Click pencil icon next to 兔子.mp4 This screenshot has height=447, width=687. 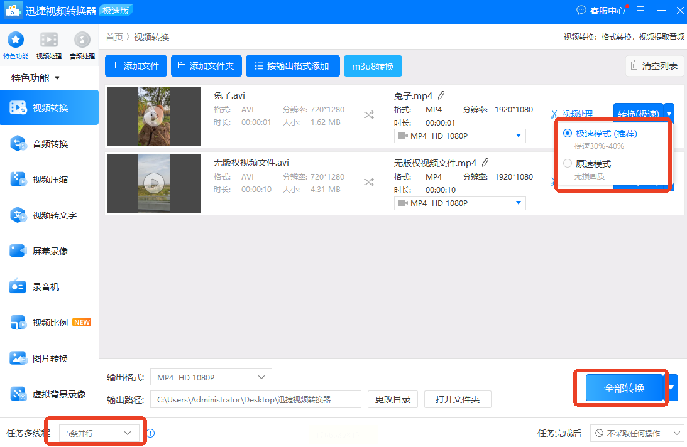coord(441,95)
